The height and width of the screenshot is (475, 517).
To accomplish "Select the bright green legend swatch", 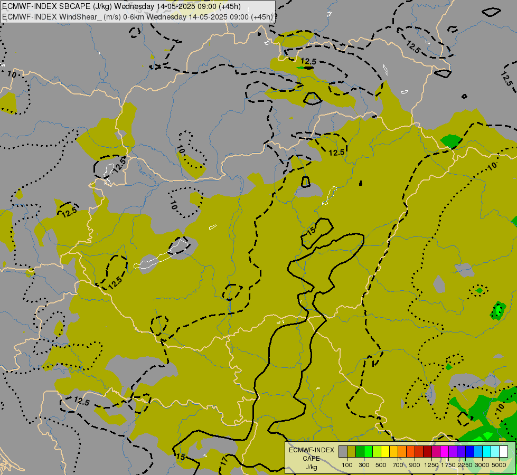I will click(368, 452).
